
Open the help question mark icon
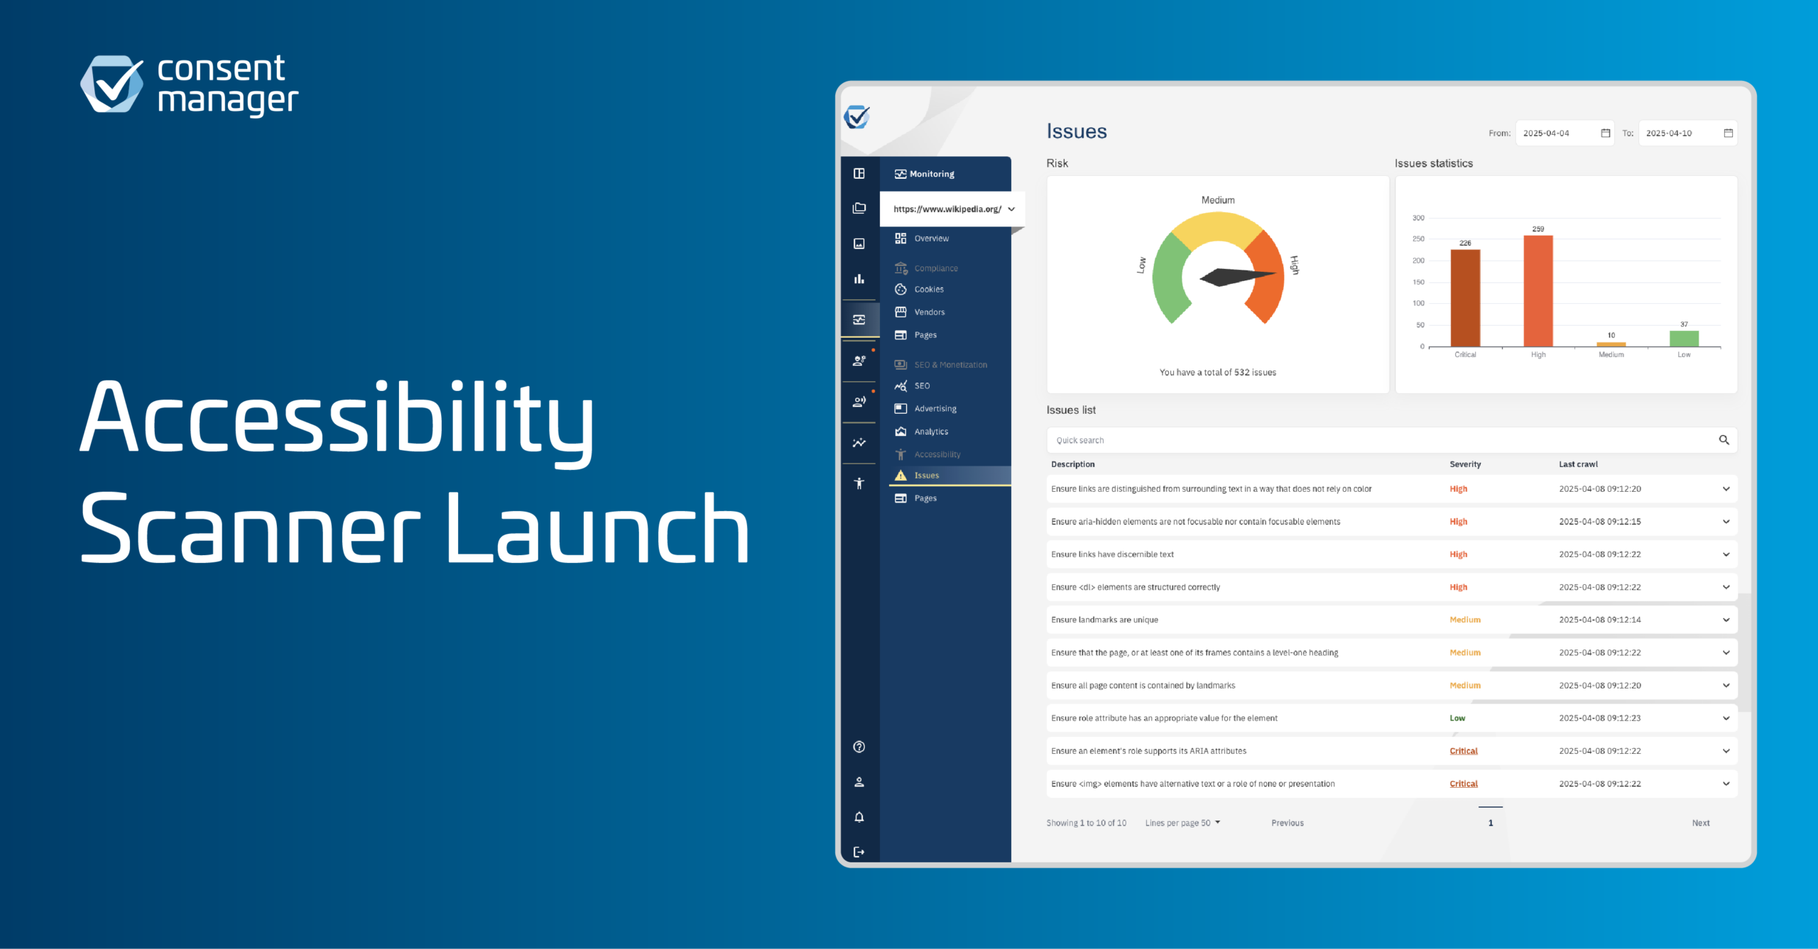coord(859,747)
